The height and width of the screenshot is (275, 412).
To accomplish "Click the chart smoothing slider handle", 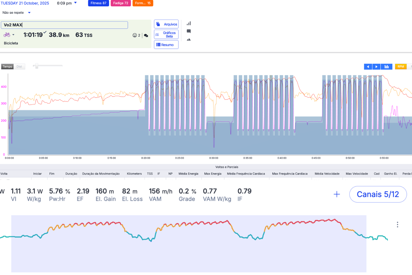I will (37, 66).
